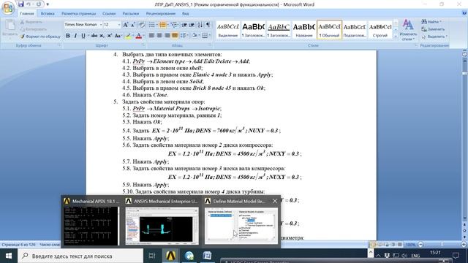Click Формат по образцу button

coord(40,37)
